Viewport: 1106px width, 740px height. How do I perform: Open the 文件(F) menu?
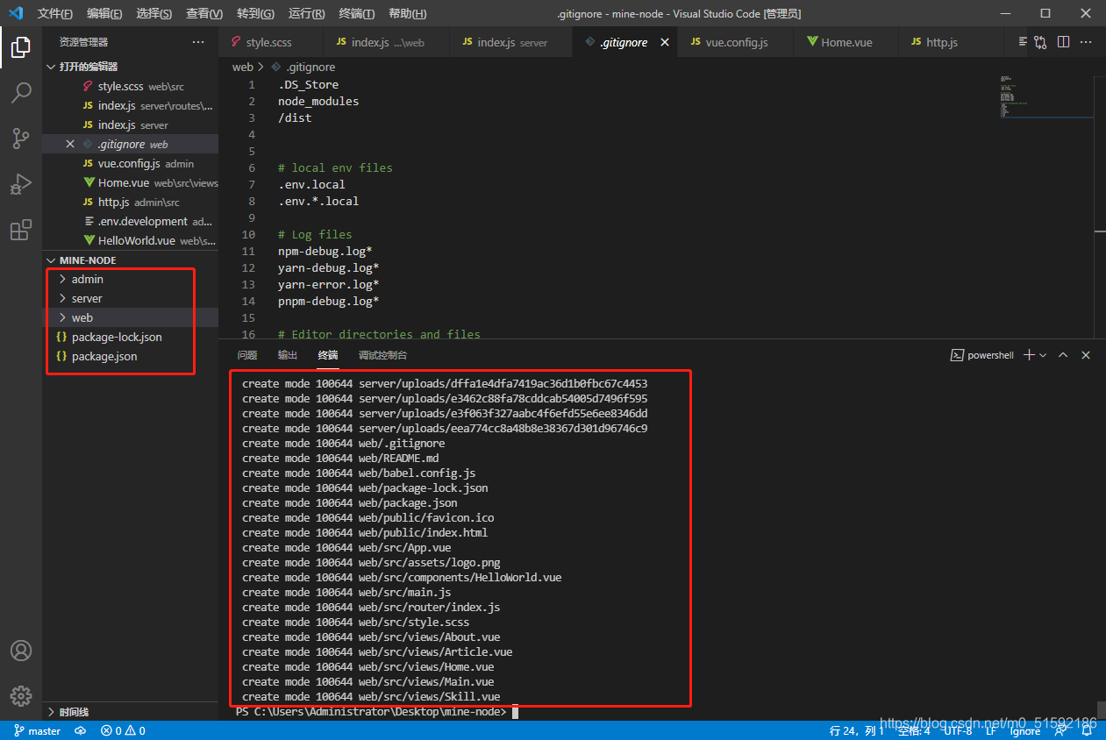click(55, 14)
